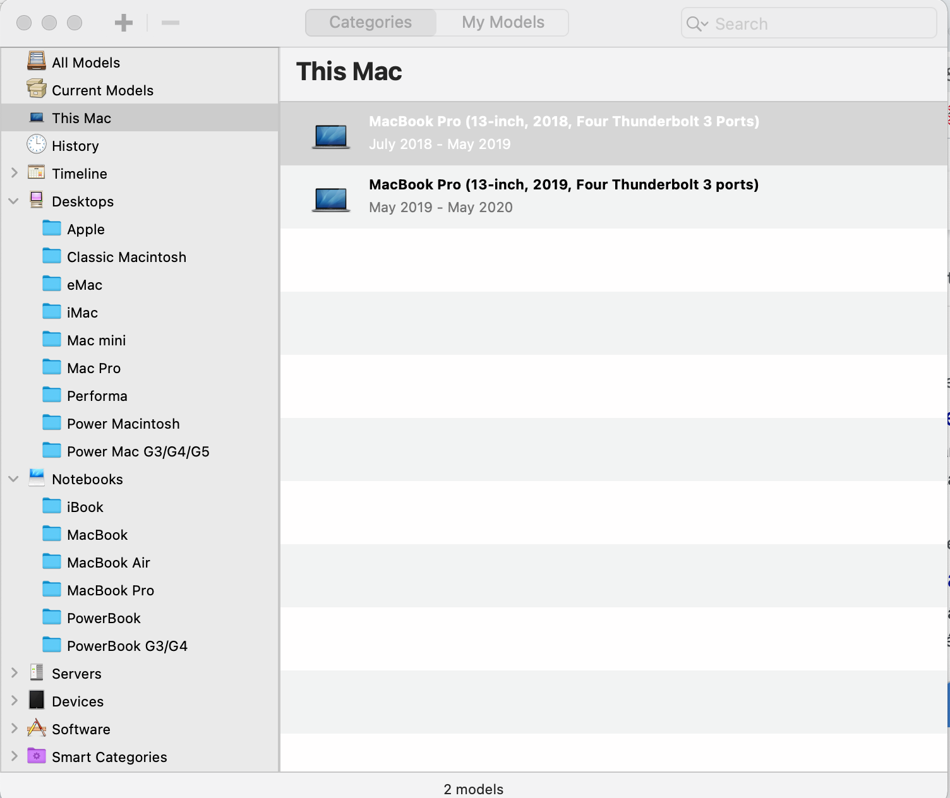
Task: Select the Categories tab
Action: 371,23
